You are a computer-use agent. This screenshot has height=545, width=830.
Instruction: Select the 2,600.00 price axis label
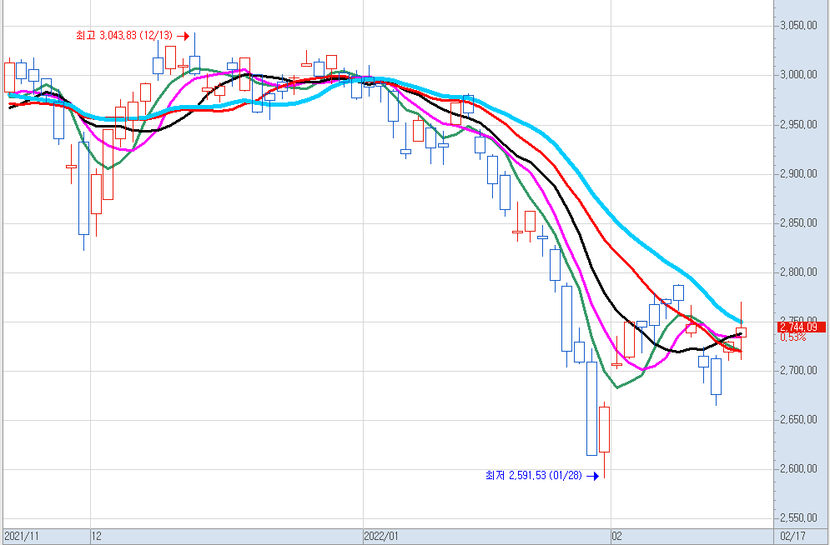(x=798, y=469)
